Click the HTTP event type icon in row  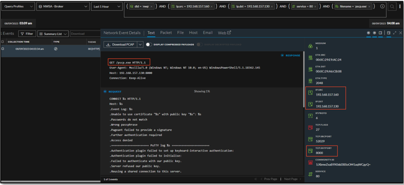click(56, 49)
